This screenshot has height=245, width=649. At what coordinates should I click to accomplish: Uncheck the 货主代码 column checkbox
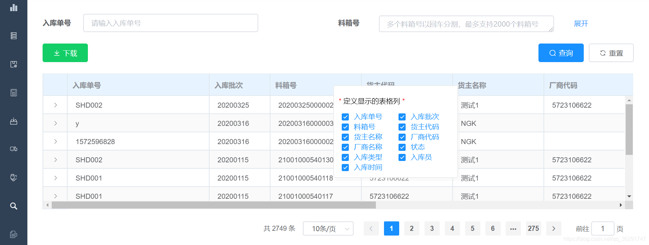click(x=402, y=127)
